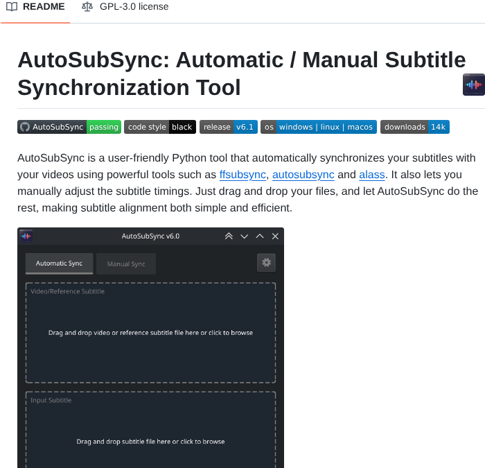Click the app waveform icon in title bar
This screenshot has width=485, height=468.
click(26, 236)
